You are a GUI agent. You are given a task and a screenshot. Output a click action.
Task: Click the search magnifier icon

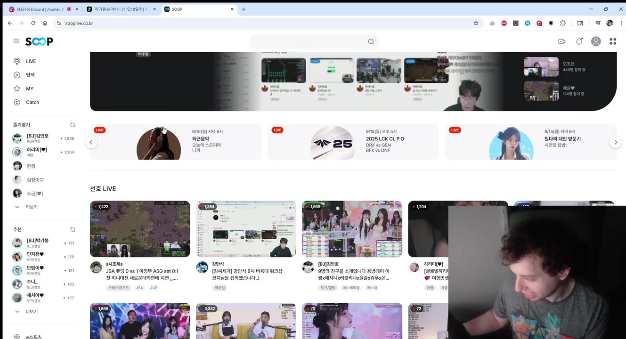pyautogui.click(x=371, y=41)
